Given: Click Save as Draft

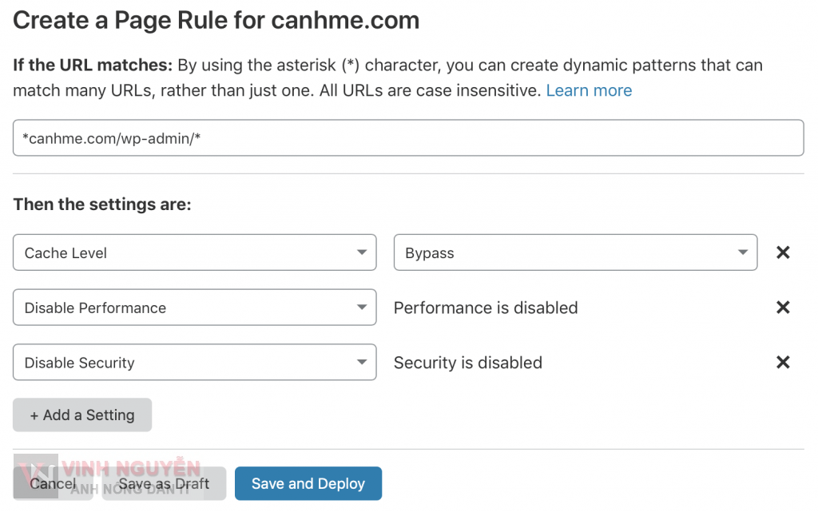Looking at the screenshot, I should click(x=164, y=484).
